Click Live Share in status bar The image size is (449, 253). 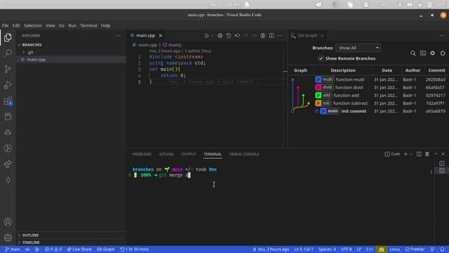[79, 249]
